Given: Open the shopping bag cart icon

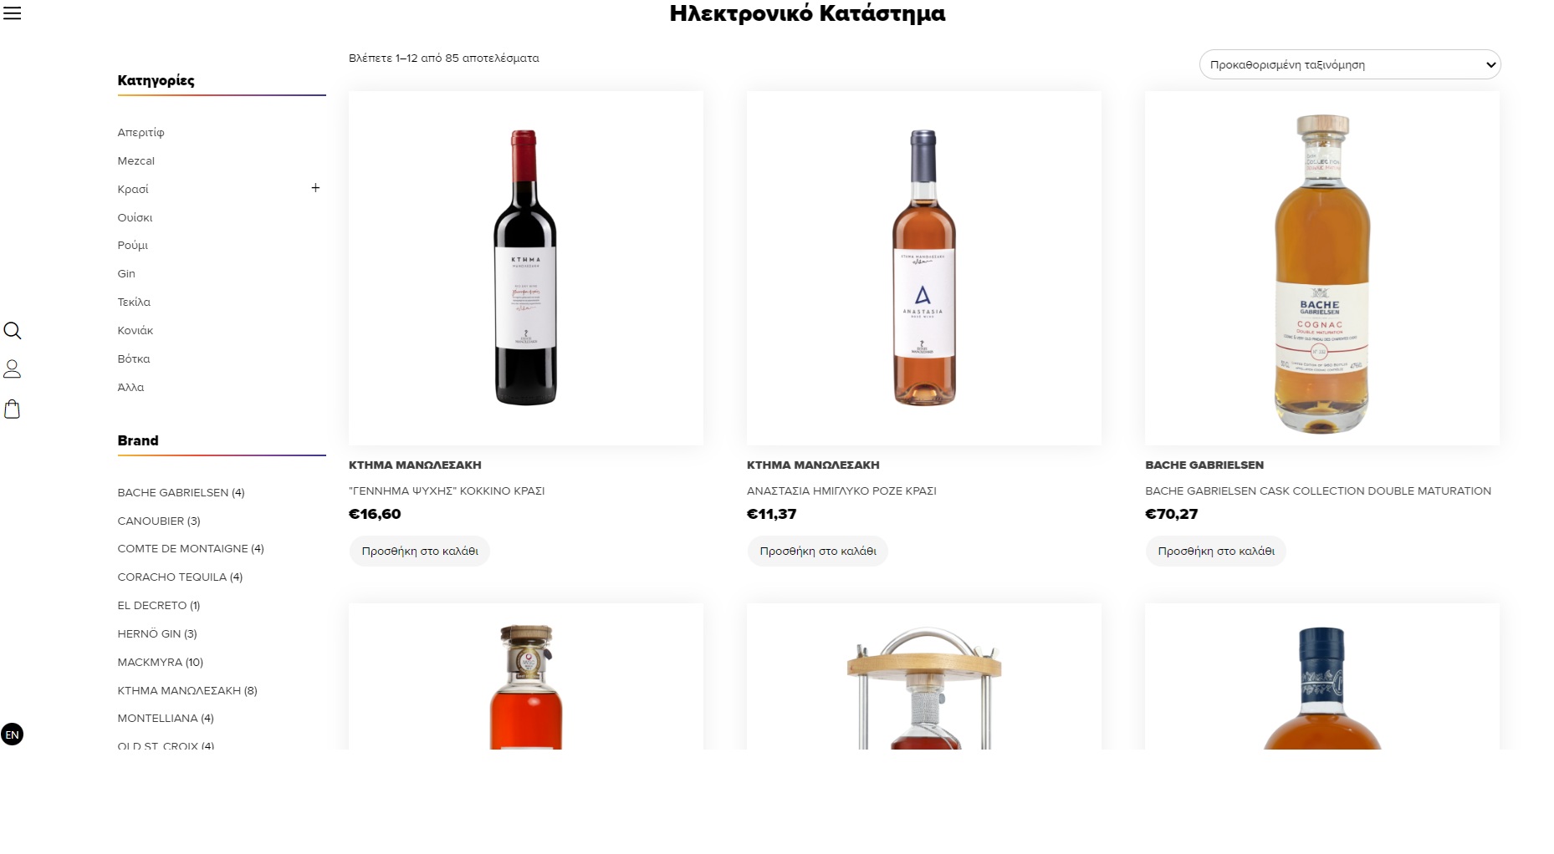Looking at the screenshot, I should pos(12,409).
